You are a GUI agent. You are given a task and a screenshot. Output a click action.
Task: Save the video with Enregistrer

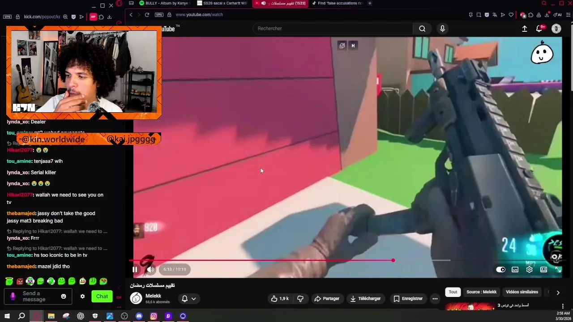pos(408,299)
